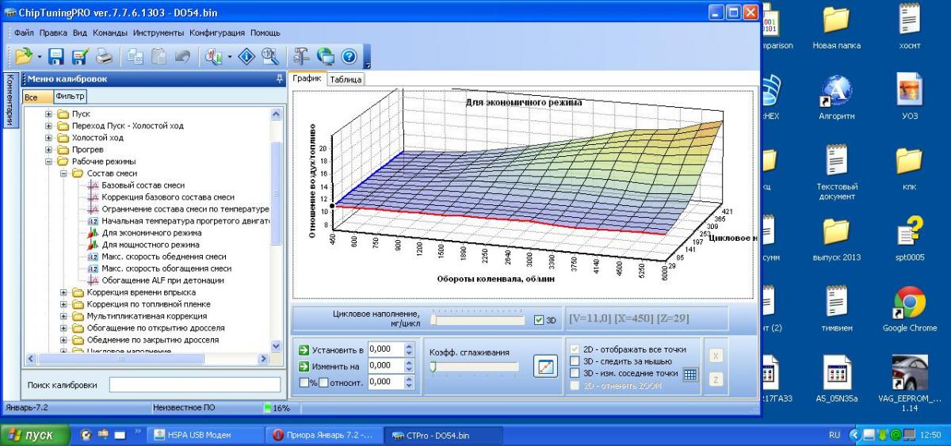Open the Файл menu
The image size is (951, 446).
point(24,33)
